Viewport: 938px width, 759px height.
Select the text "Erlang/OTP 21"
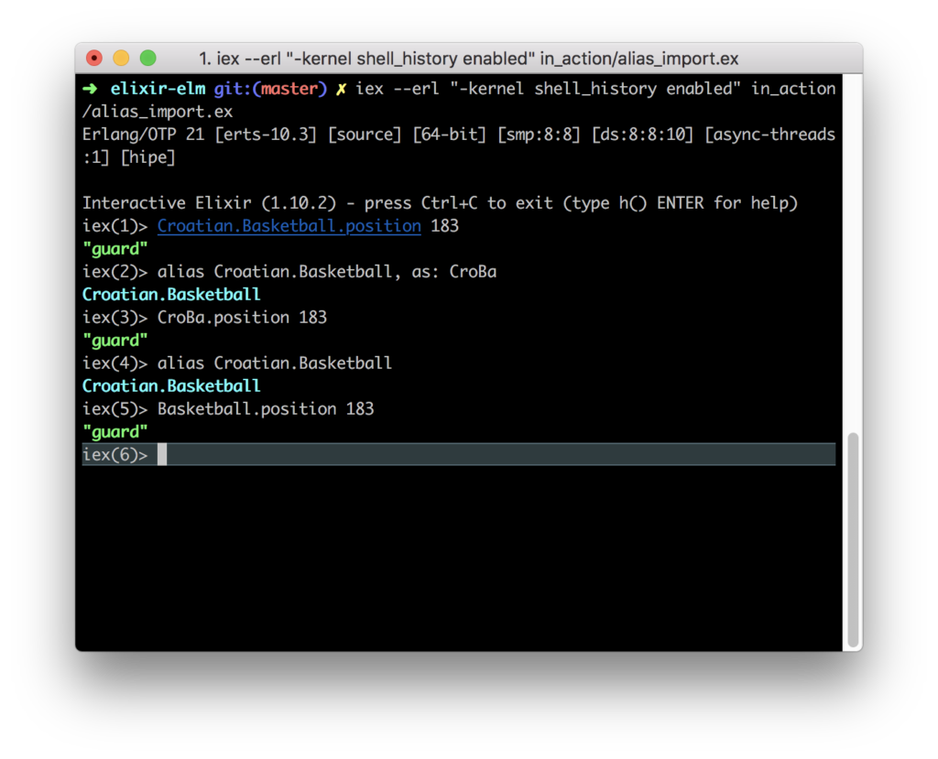click(142, 135)
